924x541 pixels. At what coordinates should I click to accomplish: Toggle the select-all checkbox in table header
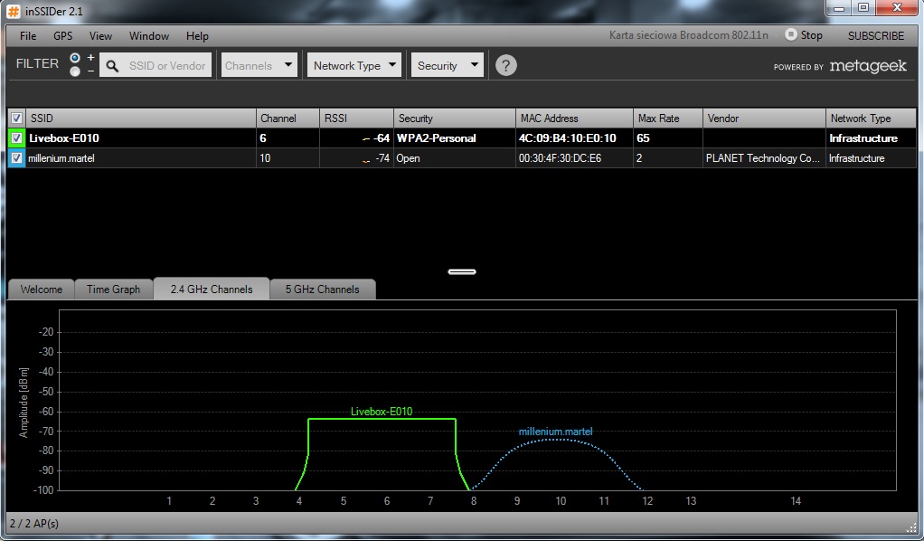[16, 118]
